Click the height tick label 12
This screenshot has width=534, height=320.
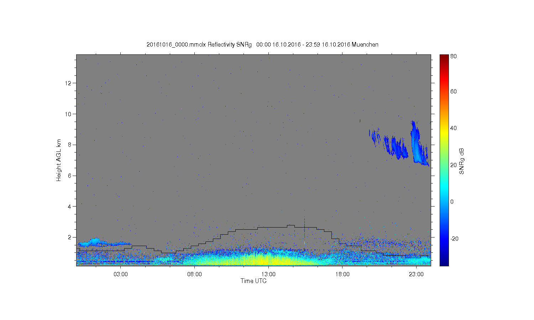point(68,83)
